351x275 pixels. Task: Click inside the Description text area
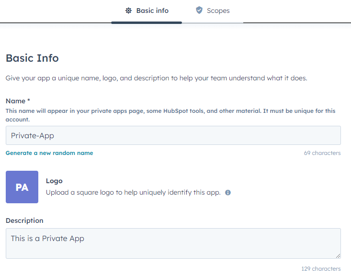pos(173,243)
